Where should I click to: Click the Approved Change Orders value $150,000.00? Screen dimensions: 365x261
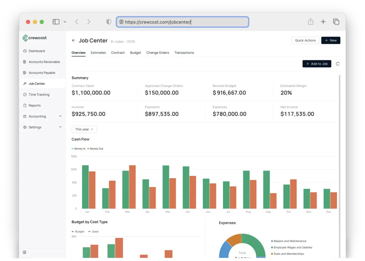[162, 93]
